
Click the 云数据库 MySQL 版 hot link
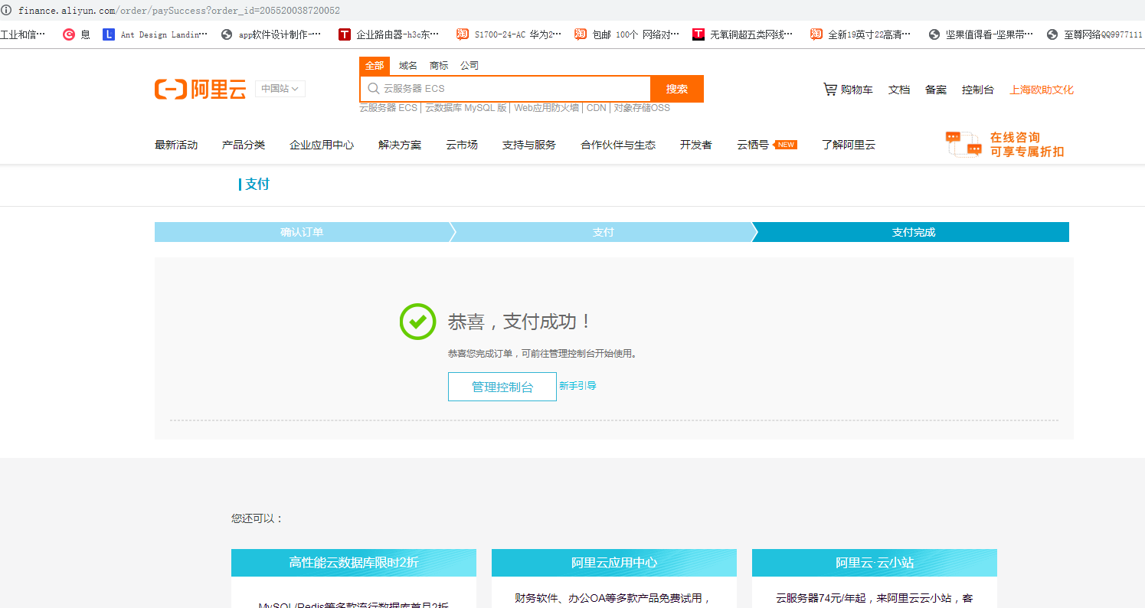point(466,108)
